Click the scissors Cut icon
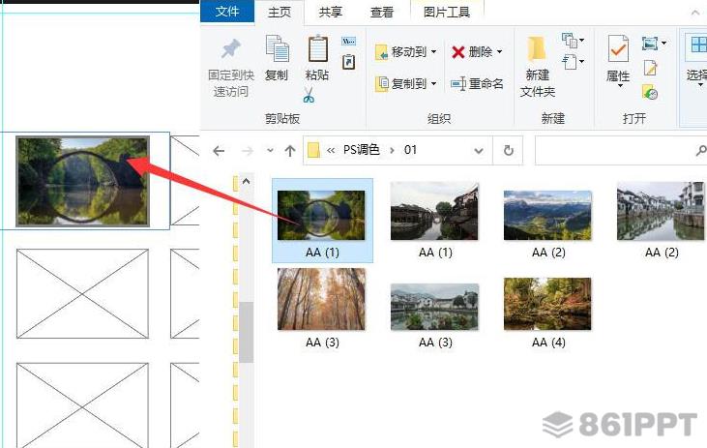Screen dimensions: 707x448 pyautogui.click(x=309, y=95)
